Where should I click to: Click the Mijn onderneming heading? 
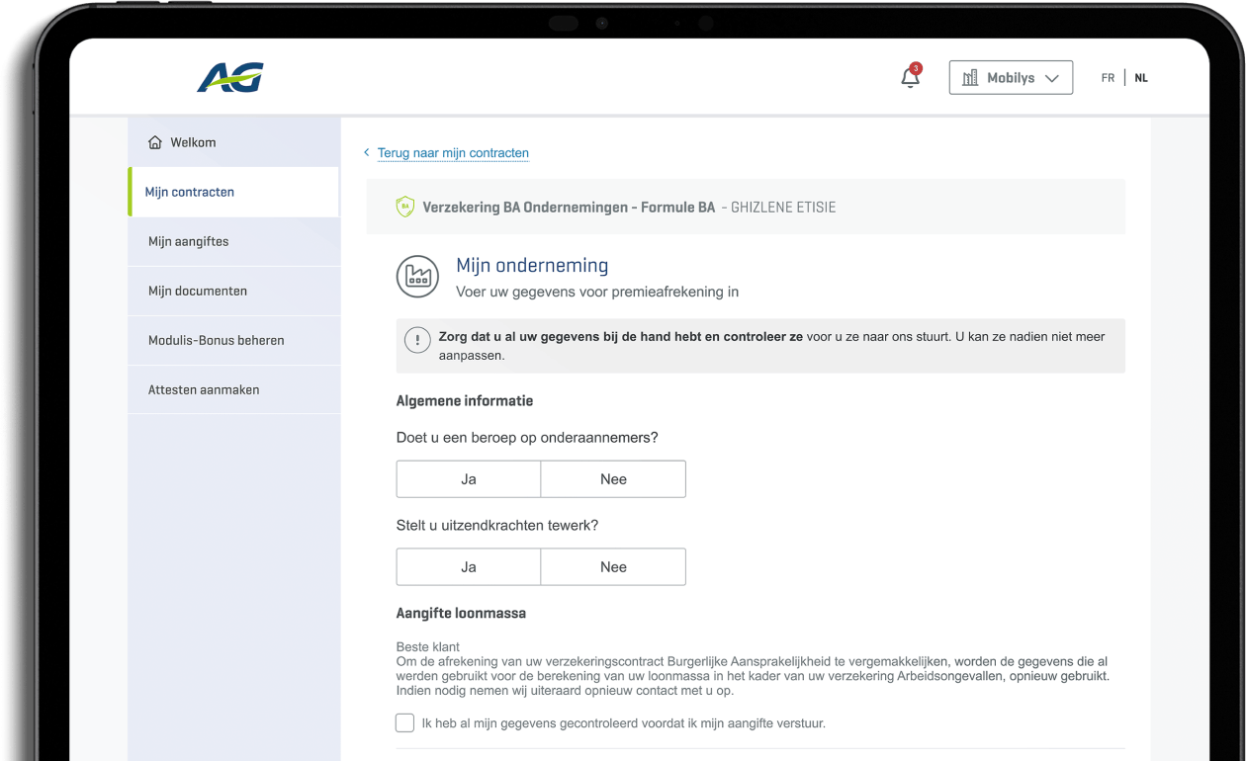532,265
